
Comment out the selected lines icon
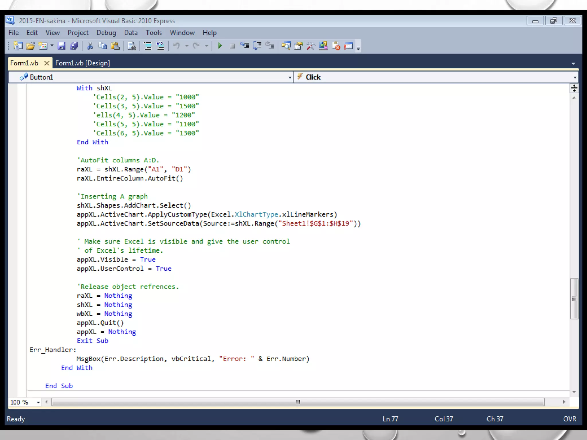(x=148, y=46)
